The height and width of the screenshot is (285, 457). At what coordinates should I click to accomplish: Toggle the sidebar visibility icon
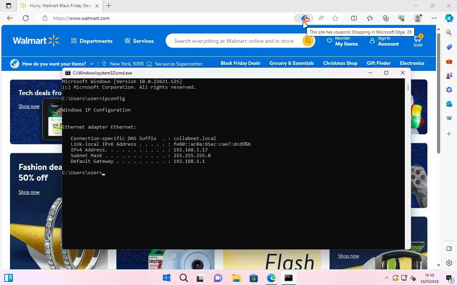coord(449,249)
